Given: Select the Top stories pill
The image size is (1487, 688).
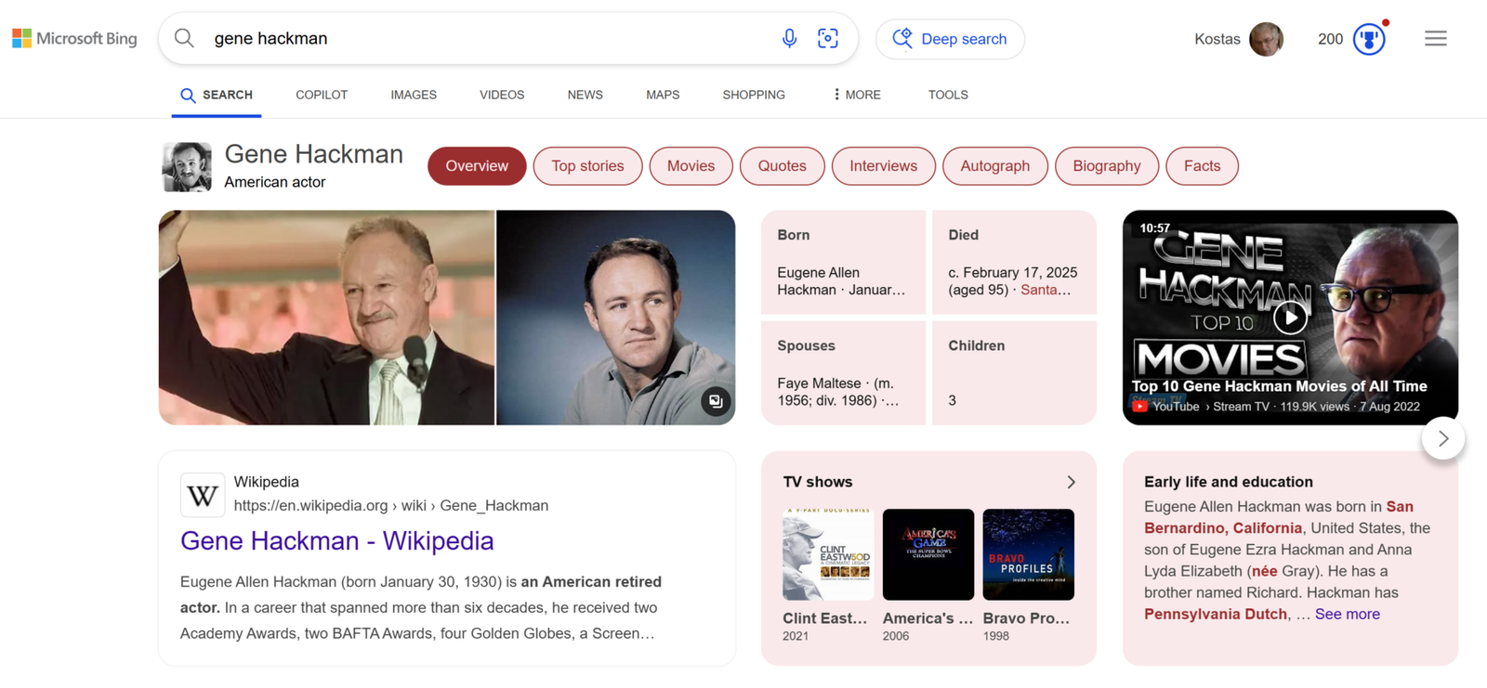Looking at the screenshot, I should [x=587, y=166].
